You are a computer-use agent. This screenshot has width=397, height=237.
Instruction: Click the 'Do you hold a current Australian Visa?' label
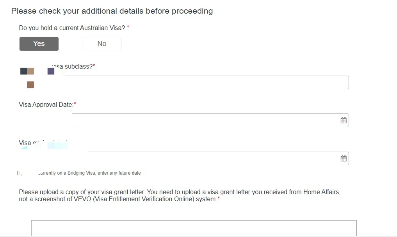tap(72, 28)
